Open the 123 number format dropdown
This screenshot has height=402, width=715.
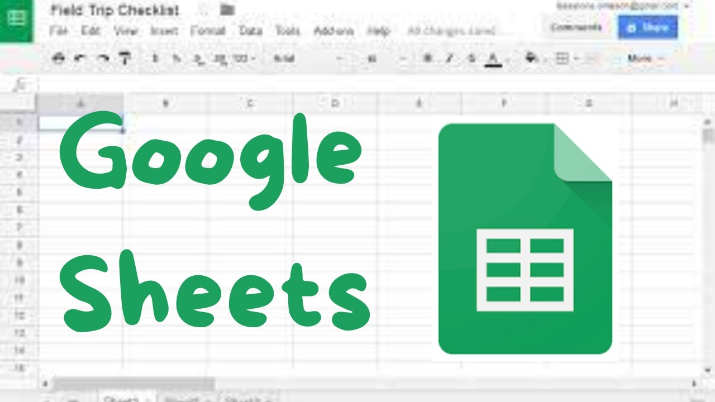point(244,58)
